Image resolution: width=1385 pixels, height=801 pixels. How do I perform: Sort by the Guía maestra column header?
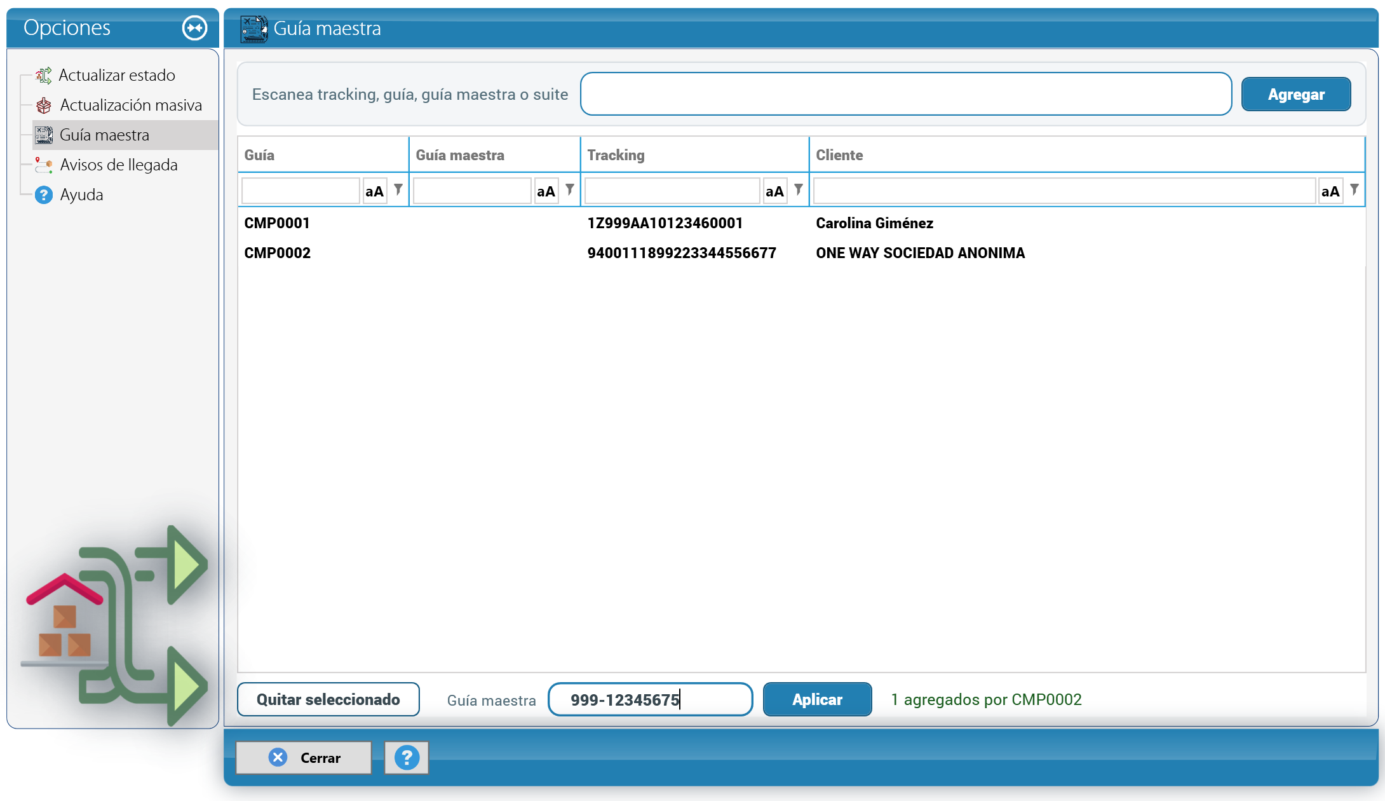pos(494,154)
